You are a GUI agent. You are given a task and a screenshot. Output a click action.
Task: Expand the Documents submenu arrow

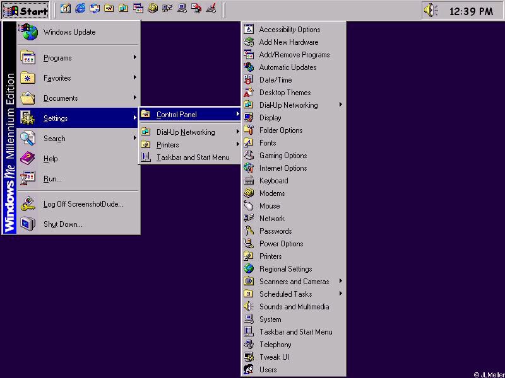(x=135, y=98)
